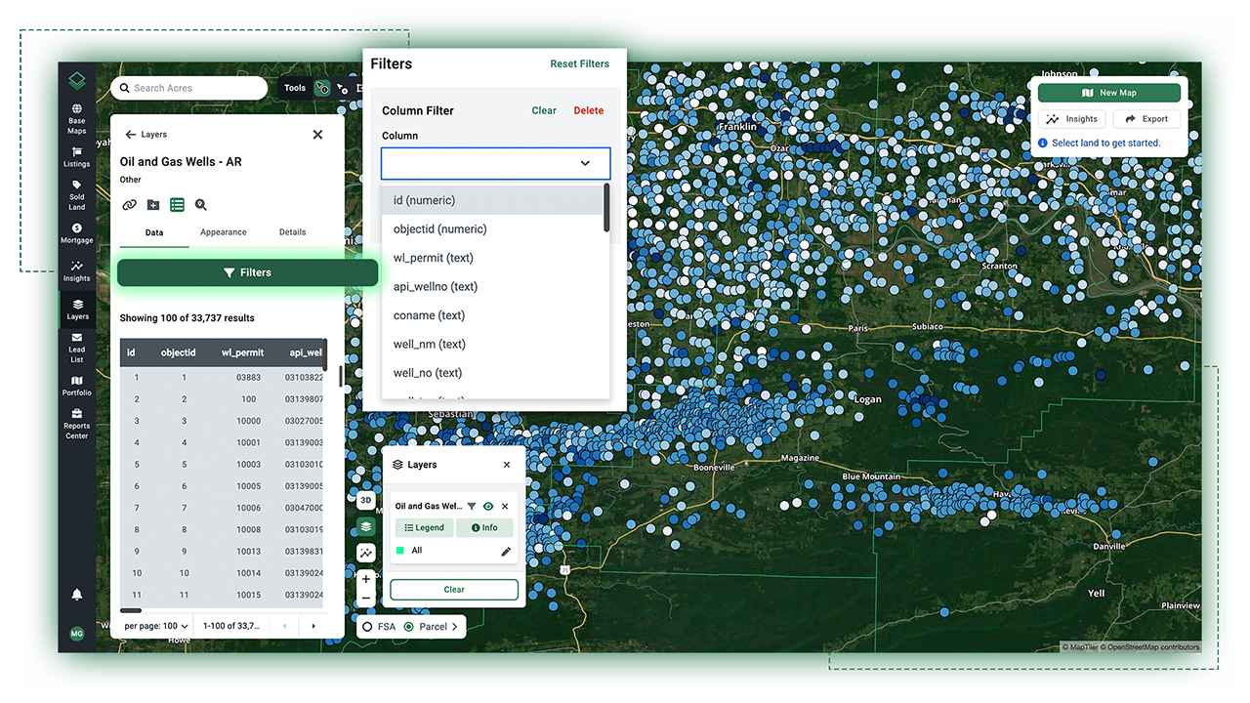The width and height of the screenshot is (1250, 703).
Task: Open Insights in the left sidebar
Action: [x=77, y=271]
